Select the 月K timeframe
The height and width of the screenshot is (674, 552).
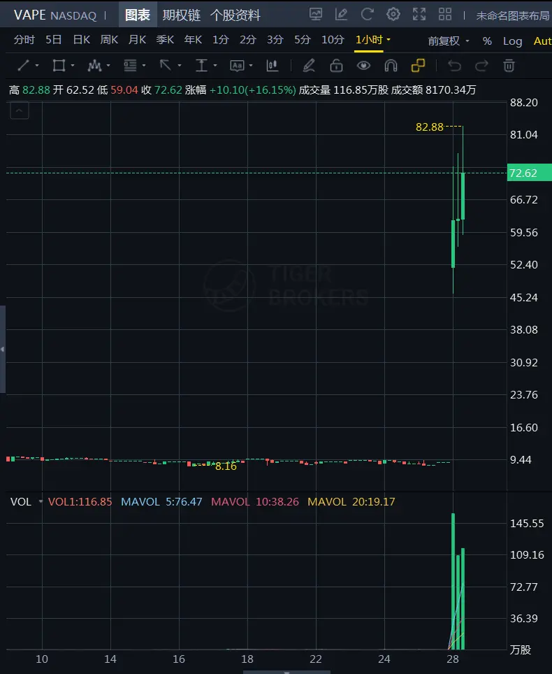(x=137, y=40)
